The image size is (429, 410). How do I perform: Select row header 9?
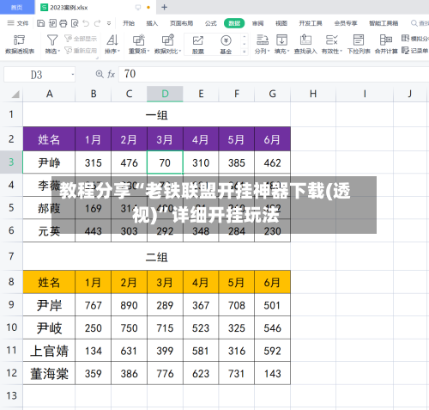(x=11, y=304)
